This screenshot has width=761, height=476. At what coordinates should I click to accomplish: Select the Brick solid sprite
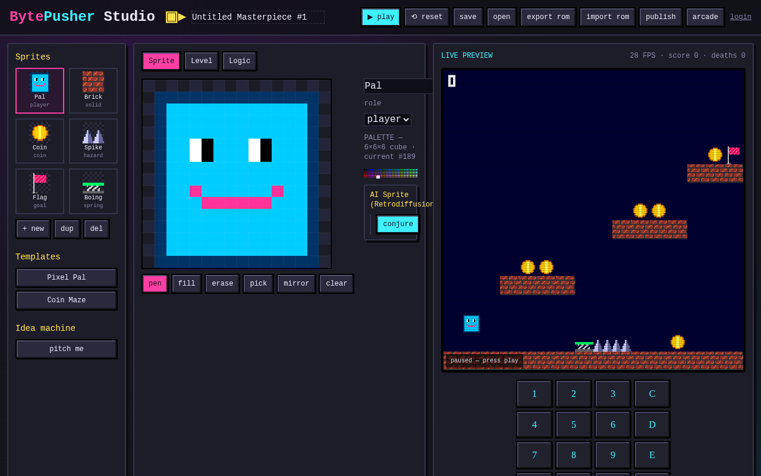click(x=93, y=90)
